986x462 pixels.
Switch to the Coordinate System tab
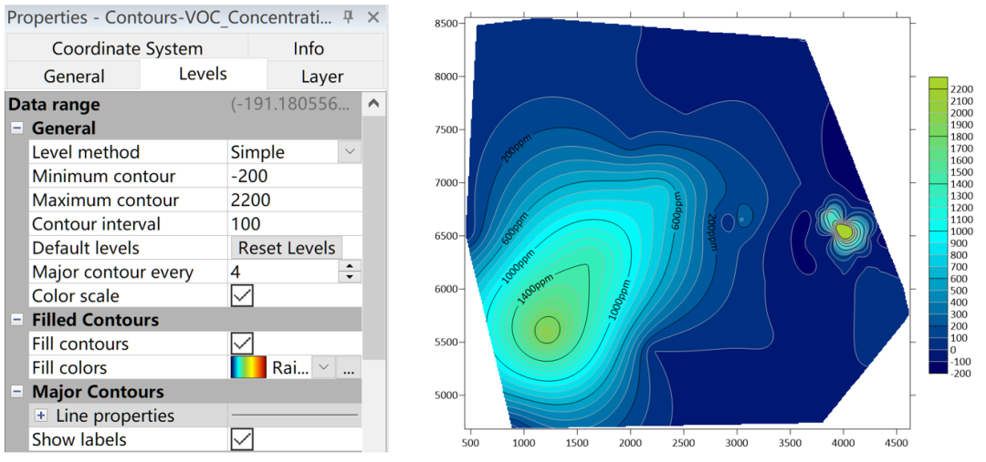[x=127, y=48]
